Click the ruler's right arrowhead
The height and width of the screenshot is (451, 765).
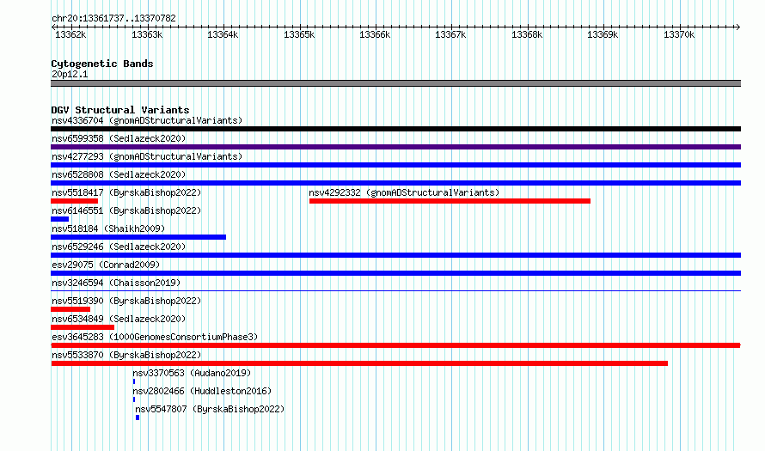point(738,27)
